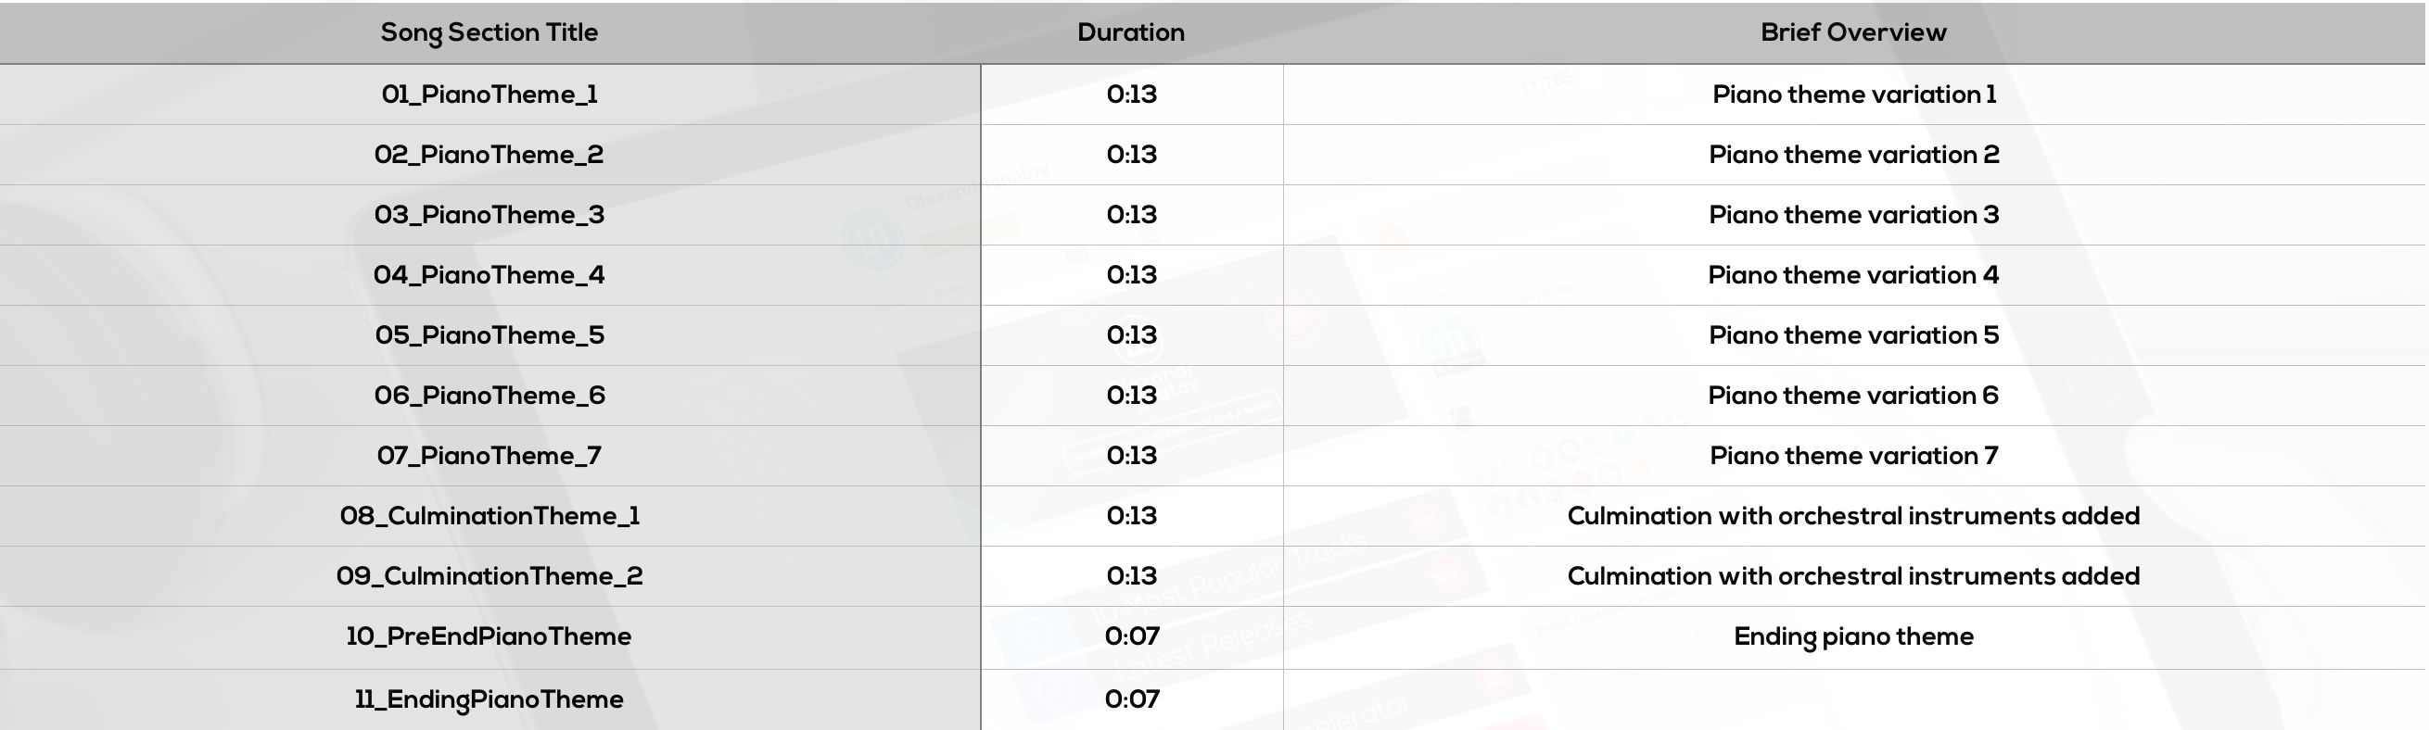Select the 06_PianoTheme_6 section title
This screenshot has height=730, width=2429.
tap(490, 396)
